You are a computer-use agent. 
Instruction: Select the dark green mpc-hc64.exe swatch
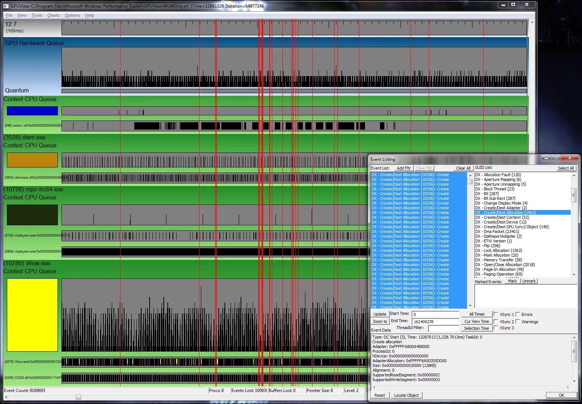tap(32, 215)
